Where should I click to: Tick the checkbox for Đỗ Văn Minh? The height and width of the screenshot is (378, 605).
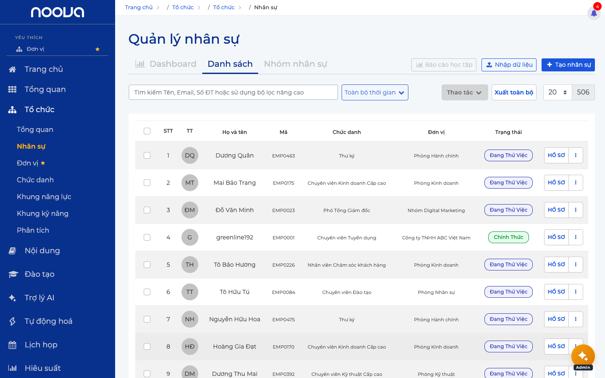[x=147, y=210]
